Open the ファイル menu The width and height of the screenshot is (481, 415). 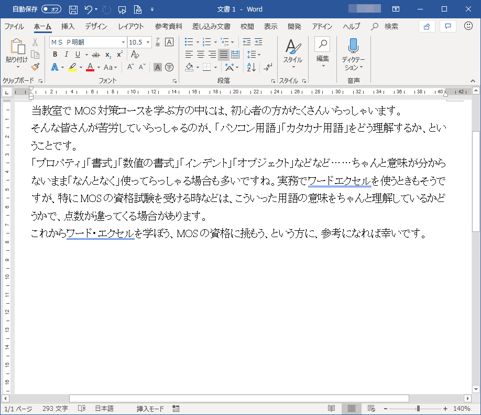pyautogui.click(x=15, y=26)
